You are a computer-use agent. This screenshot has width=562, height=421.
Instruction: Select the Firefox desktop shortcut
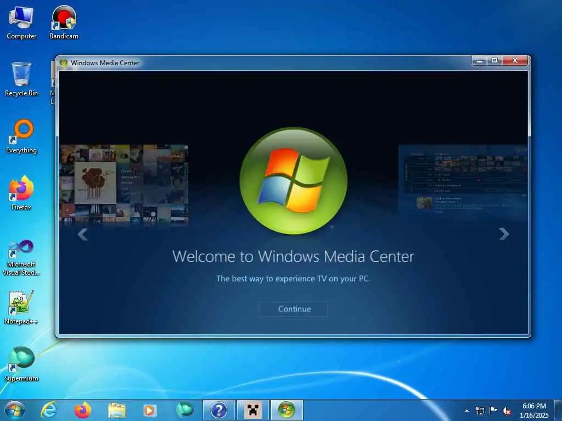(x=21, y=194)
